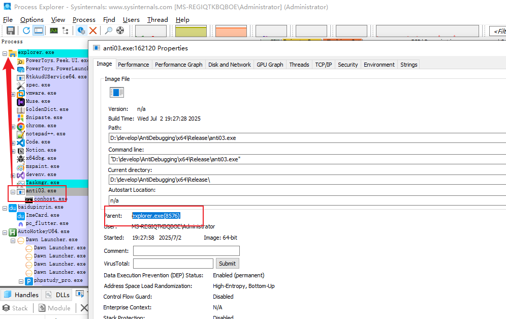Image resolution: width=506 pixels, height=319 pixels.
Task: Collapse the explorer.exe process tree
Action: (x=5, y=53)
